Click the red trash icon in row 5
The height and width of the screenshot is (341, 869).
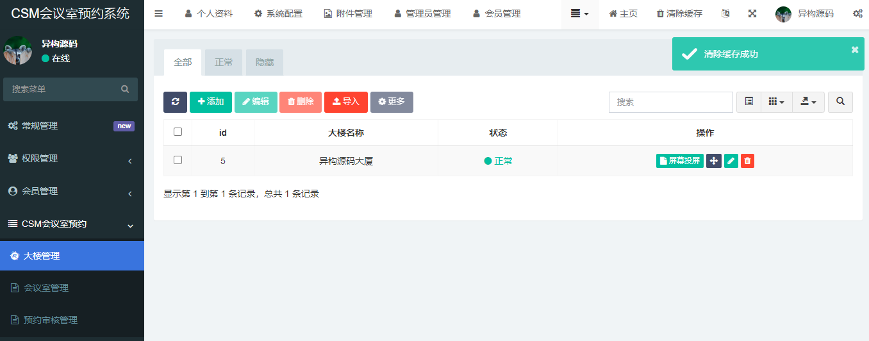point(747,161)
